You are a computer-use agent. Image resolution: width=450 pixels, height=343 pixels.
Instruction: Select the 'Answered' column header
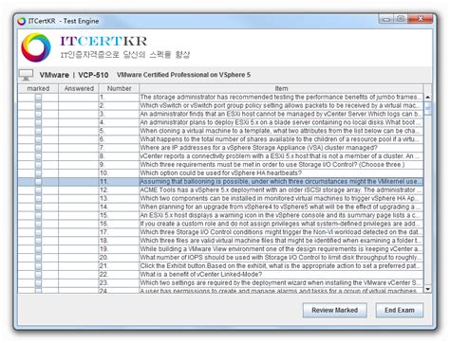[79, 88]
